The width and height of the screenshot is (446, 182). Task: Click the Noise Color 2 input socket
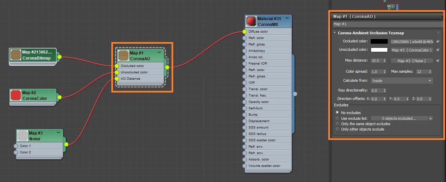point(16,152)
